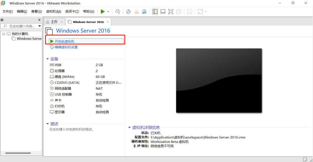The image size is (313, 162).
Task: Open the snapshot manager wrench icon
Action: [144, 12]
